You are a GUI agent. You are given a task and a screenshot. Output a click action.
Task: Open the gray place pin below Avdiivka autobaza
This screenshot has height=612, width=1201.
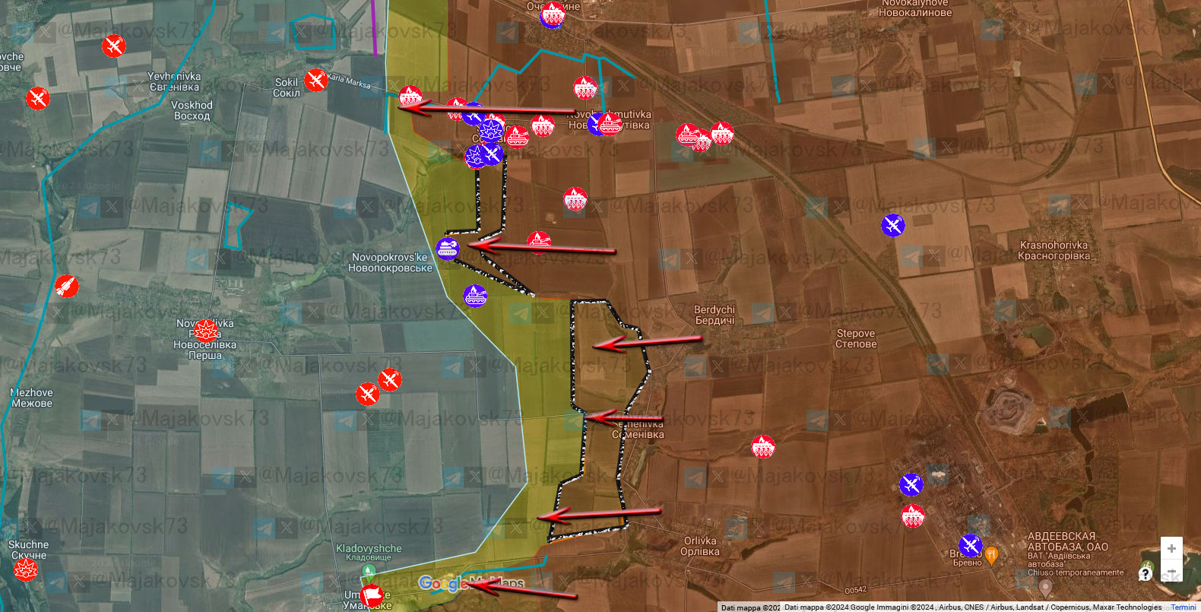point(1045,588)
